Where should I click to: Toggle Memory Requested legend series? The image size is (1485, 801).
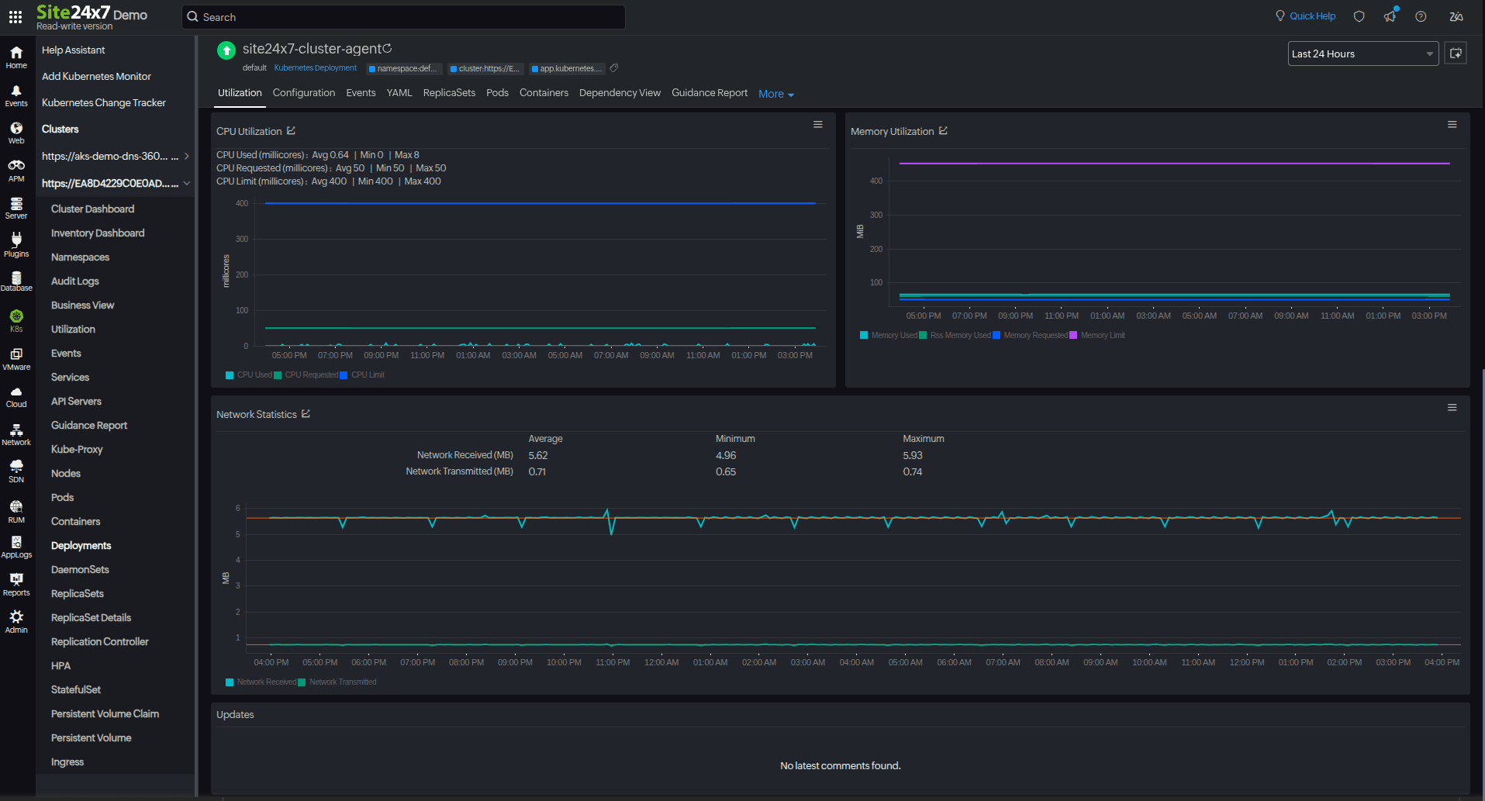click(1030, 336)
